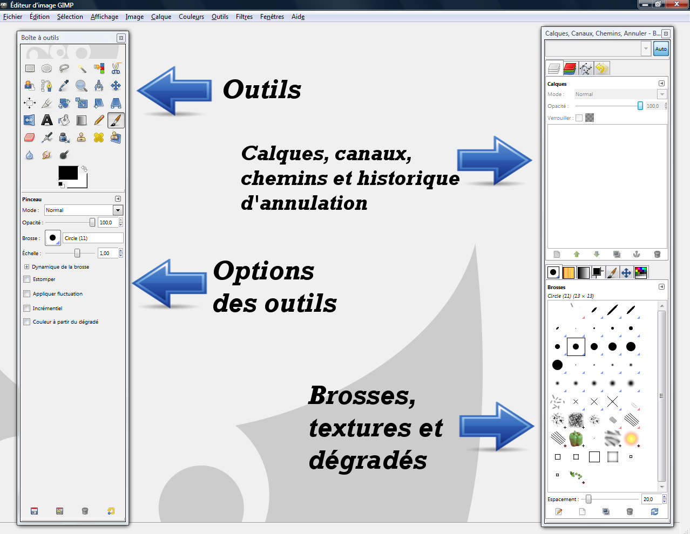Pick the Eraser tool

pos(30,138)
